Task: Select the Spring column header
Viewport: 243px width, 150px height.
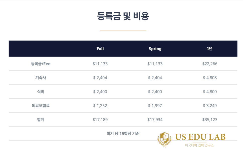Action: pos(155,49)
